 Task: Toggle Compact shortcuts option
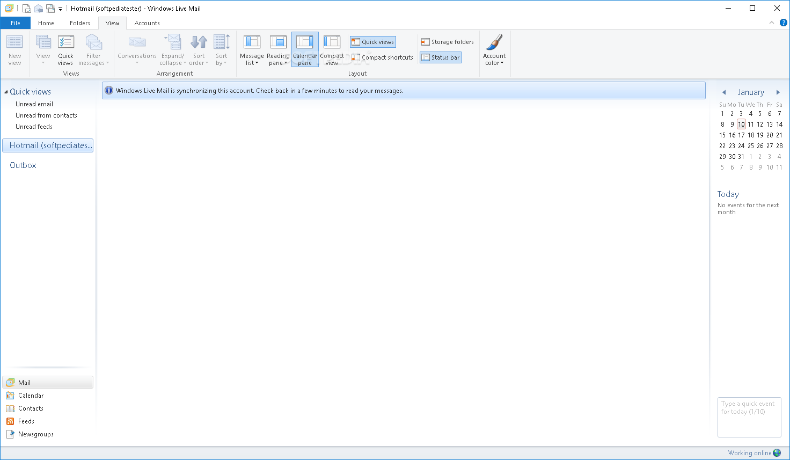point(382,57)
